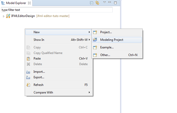Expand the IFMLEditorDesign tree node

pyautogui.click(x=4, y=16)
